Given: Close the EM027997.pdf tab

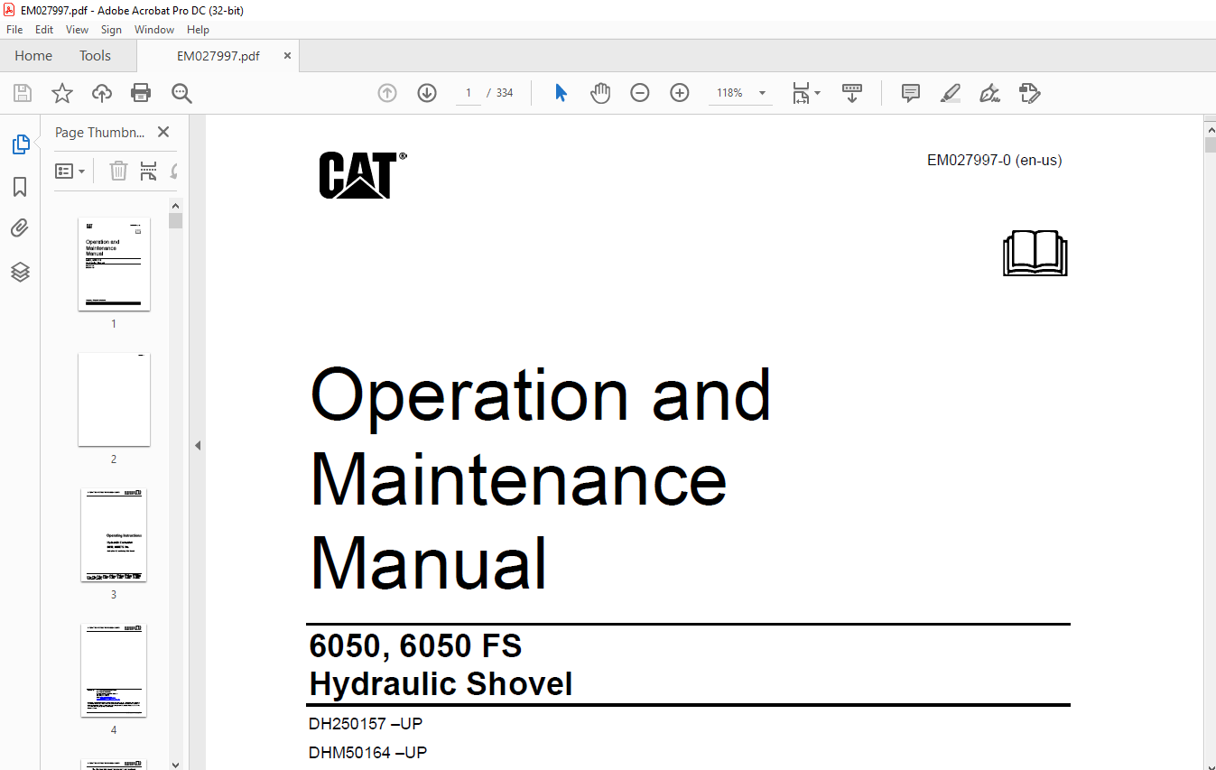Looking at the screenshot, I should click(288, 56).
